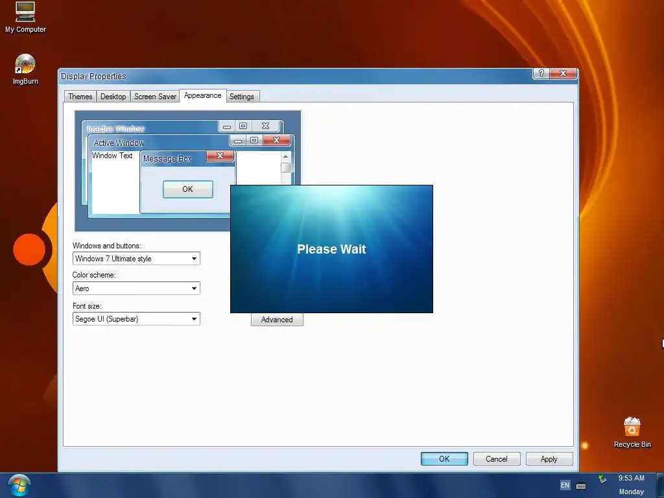Close the Display Properties dialog
This screenshot has width=664, height=498.
(x=563, y=73)
